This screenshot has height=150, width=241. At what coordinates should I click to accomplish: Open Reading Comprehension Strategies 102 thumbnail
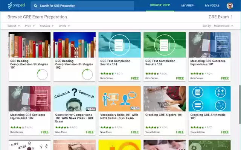[x=75, y=45]
